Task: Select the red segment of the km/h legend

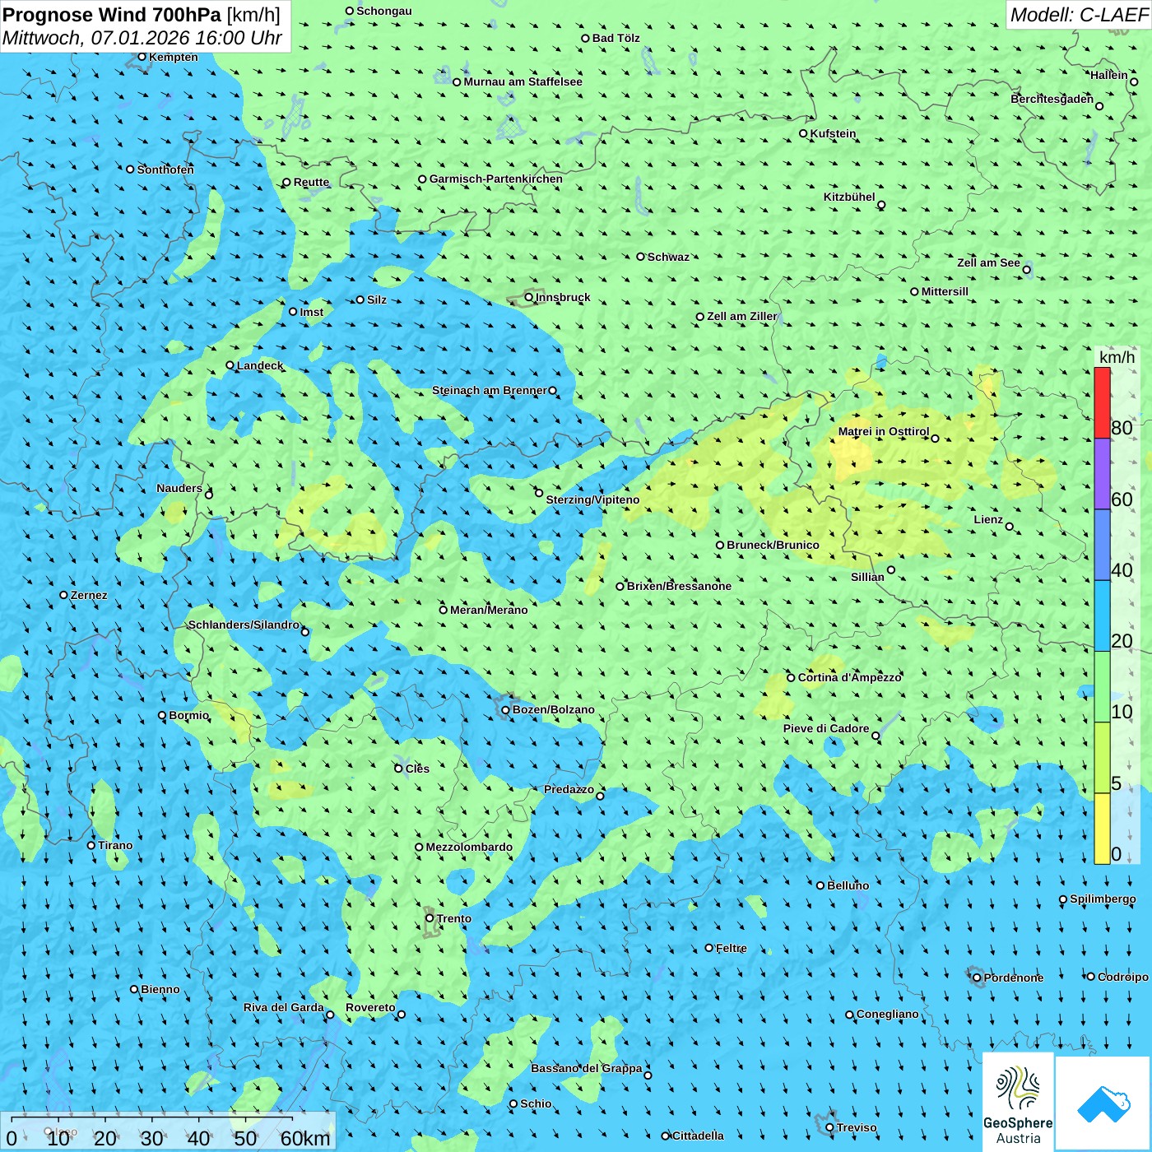Action: click(1102, 402)
